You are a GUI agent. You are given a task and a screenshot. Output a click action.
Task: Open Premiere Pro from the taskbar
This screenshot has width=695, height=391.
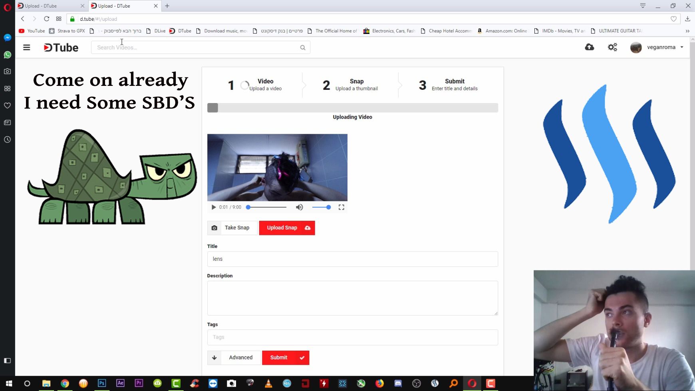[139, 383]
